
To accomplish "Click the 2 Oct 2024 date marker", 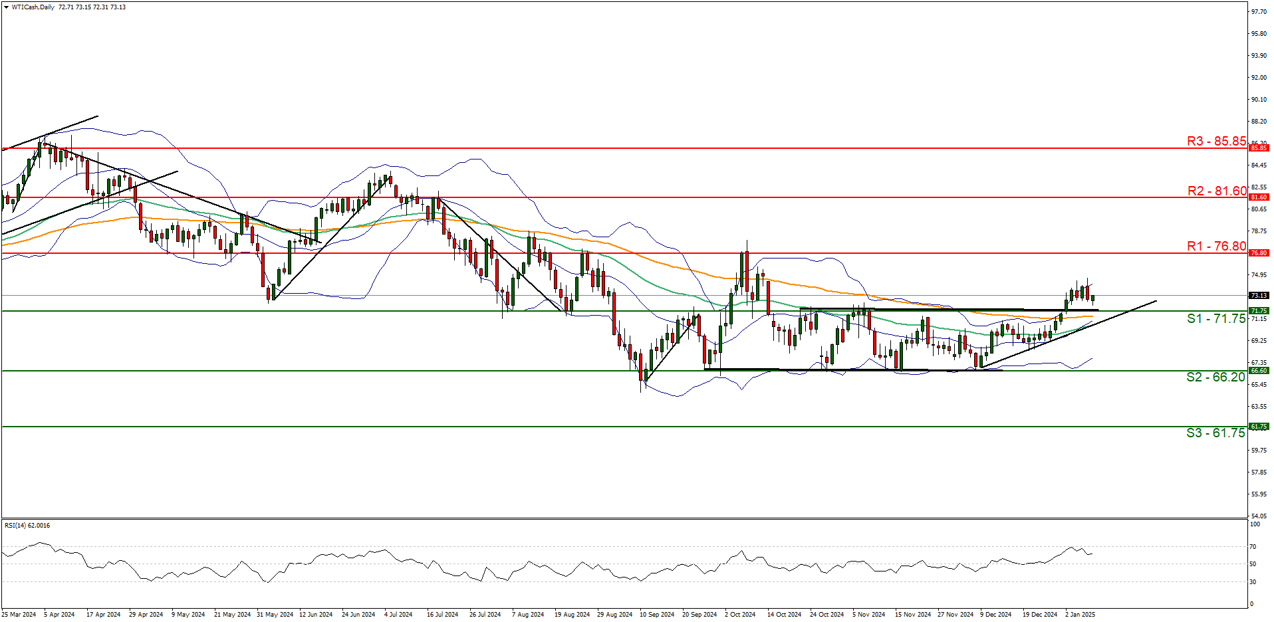I will (739, 615).
